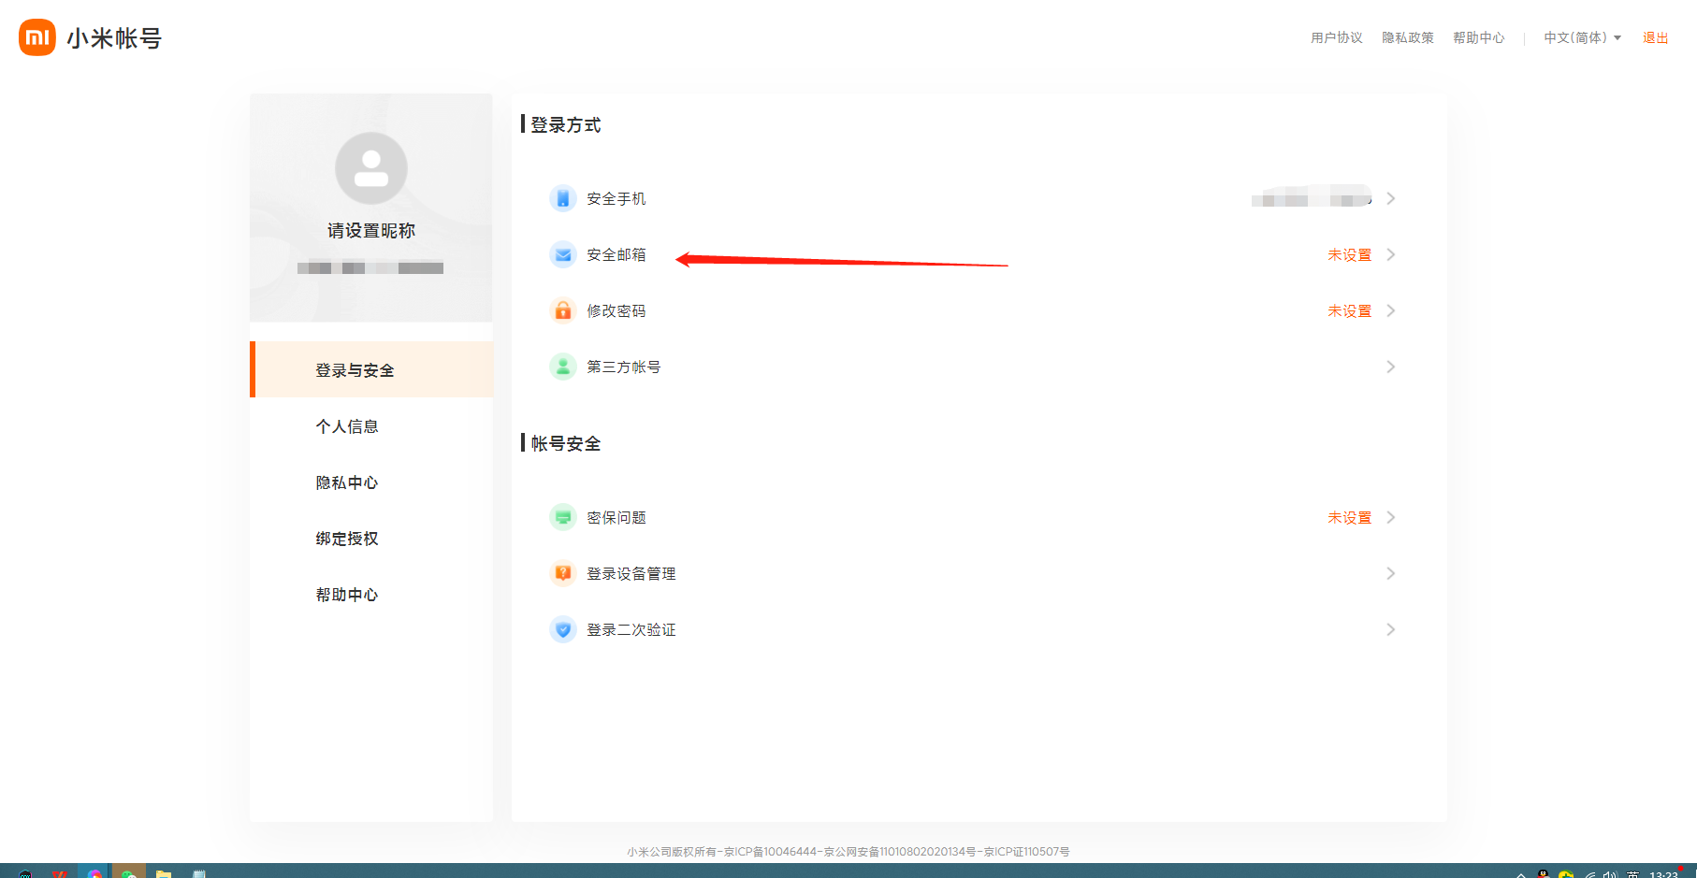The width and height of the screenshot is (1697, 878).
Task: Click the footer ICP copyright text
Action: [848, 852]
